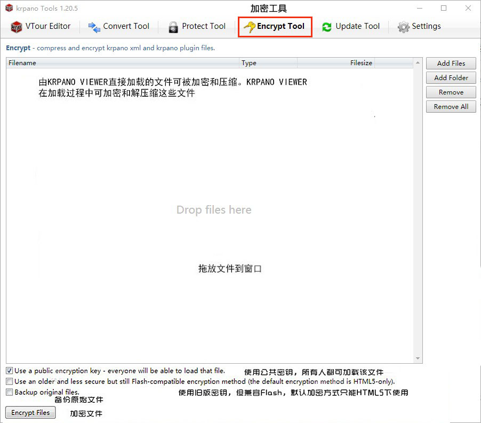481x423 pixels.
Task: Select the green arrows Update Tool icon
Action: click(x=326, y=26)
